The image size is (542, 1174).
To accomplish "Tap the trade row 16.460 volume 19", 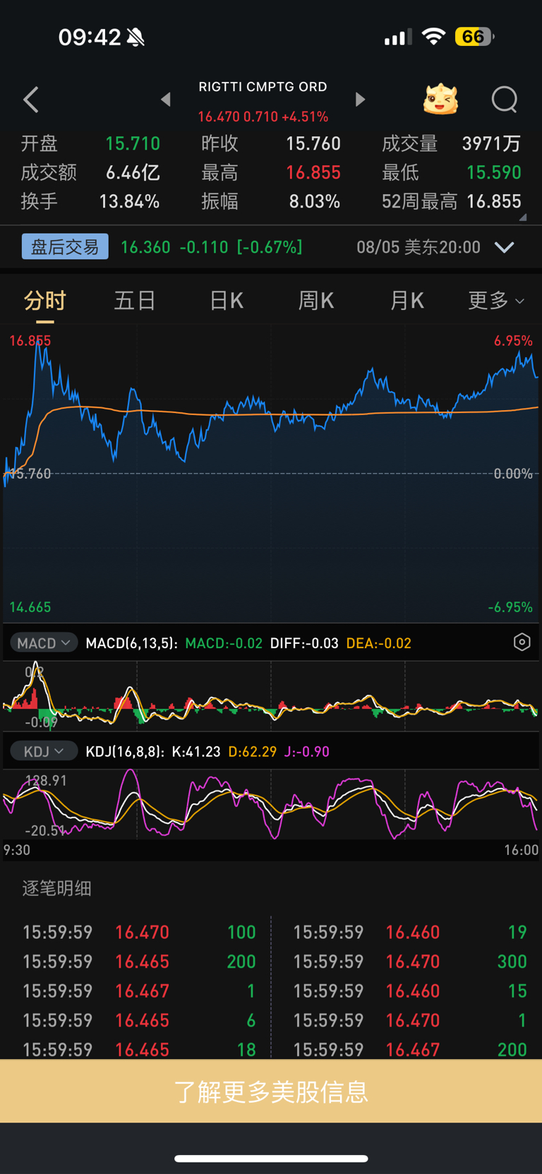I will 410,932.
